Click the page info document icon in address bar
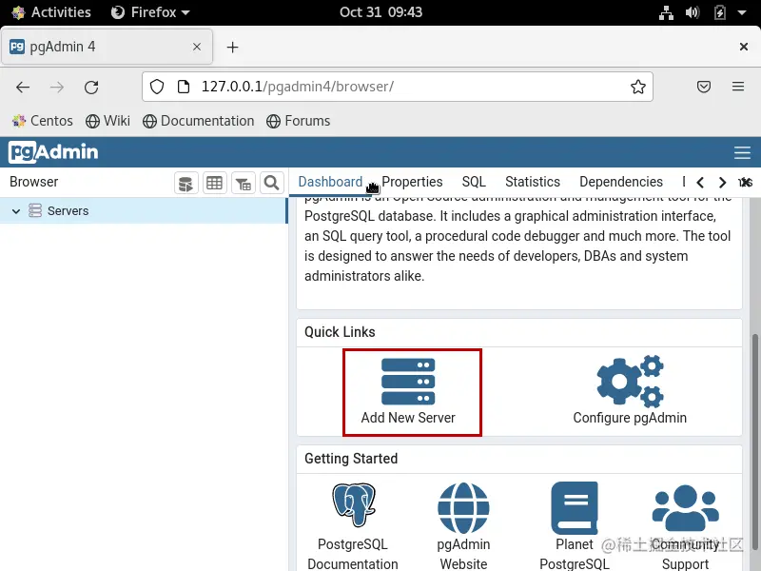Viewport: 761px width, 571px height. 184,87
